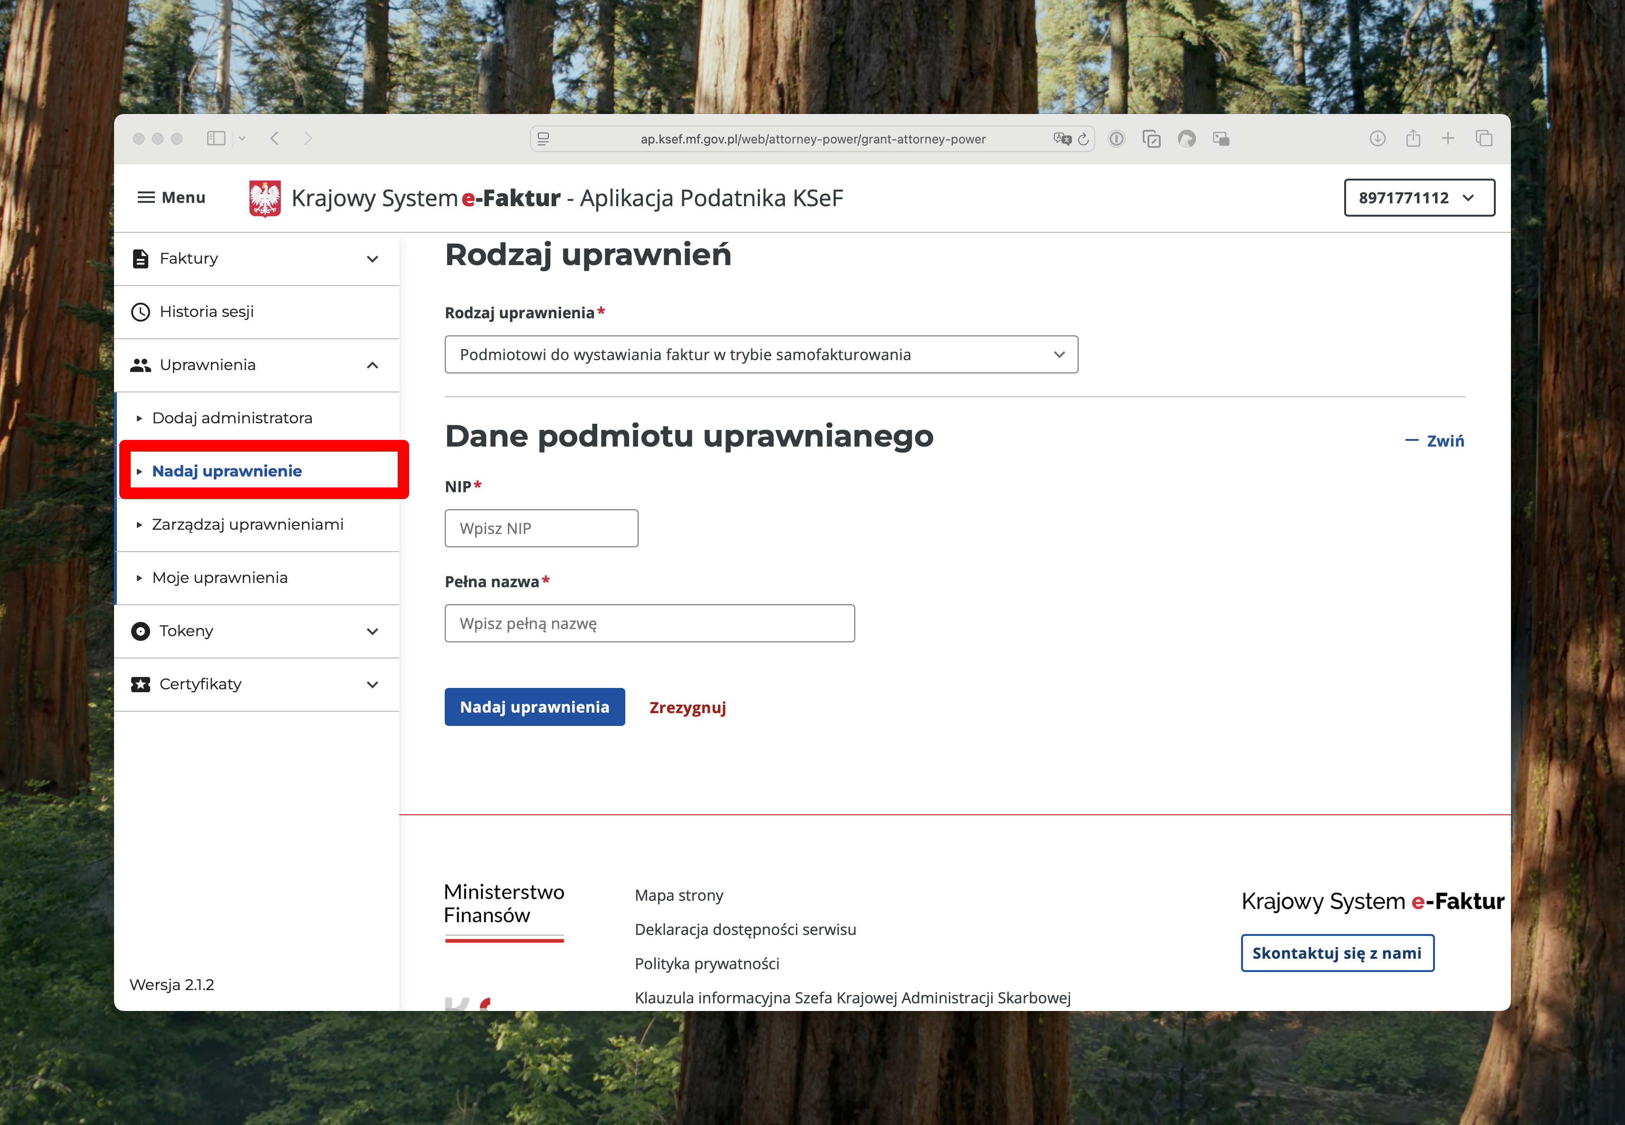
Task: Open Historia sesji menu item
Action: pos(207,312)
